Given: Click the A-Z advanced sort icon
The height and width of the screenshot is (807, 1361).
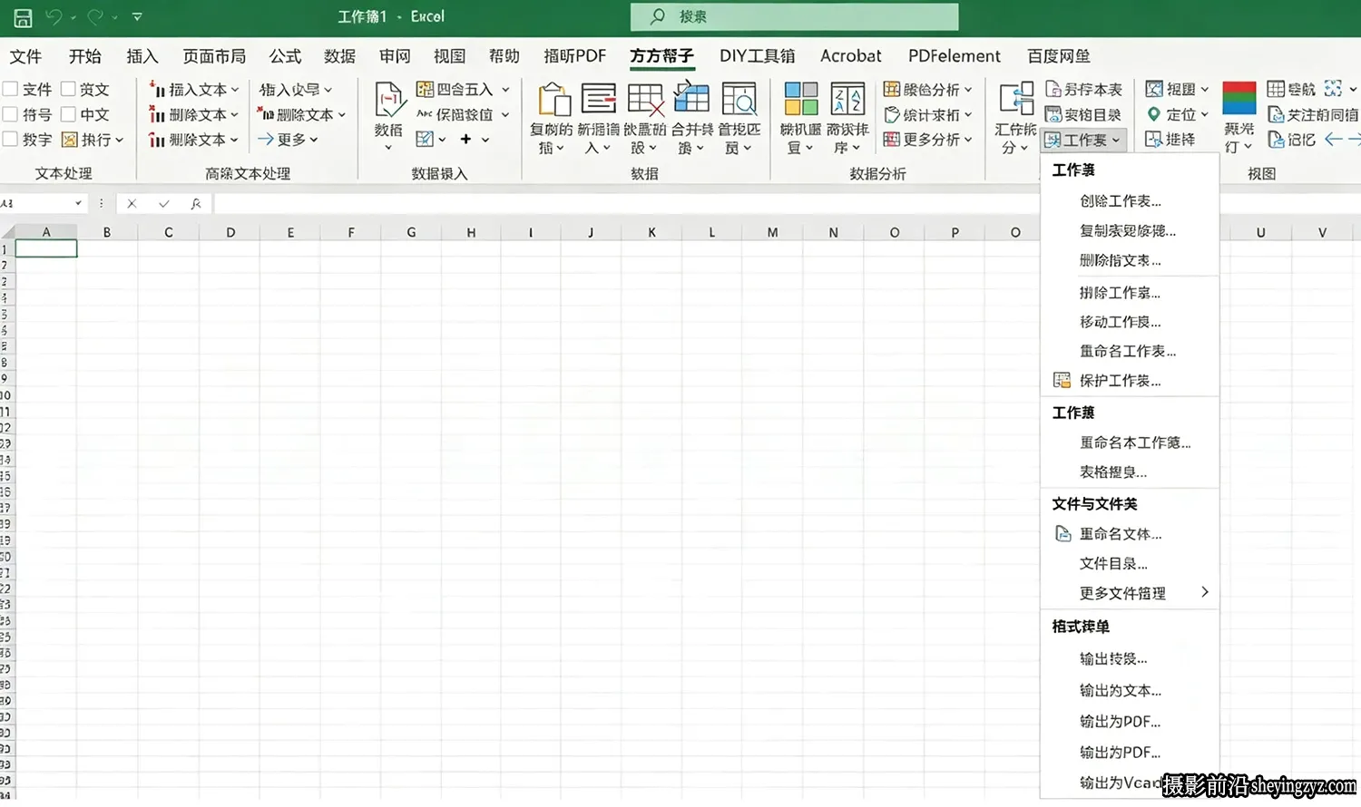Looking at the screenshot, I should [x=847, y=99].
